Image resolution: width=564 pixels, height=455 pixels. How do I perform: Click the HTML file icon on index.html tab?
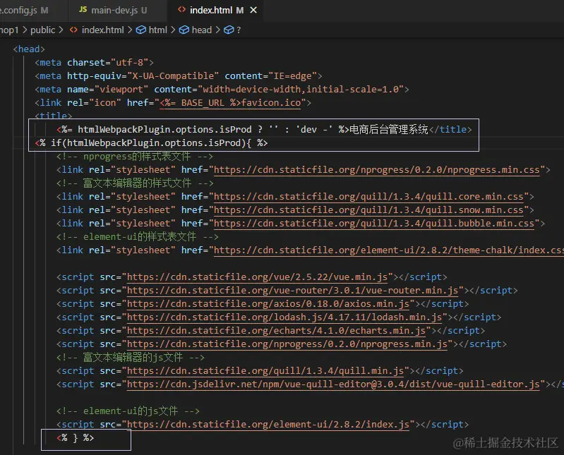click(181, 10)
